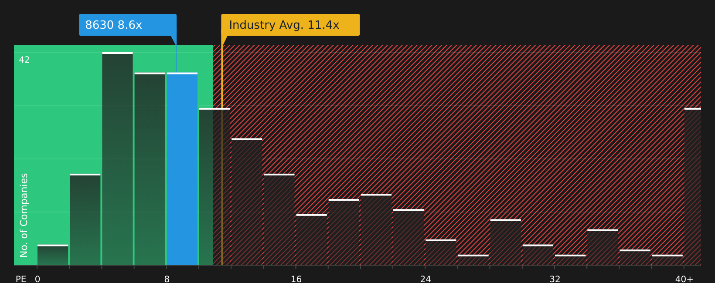Select the short bar for PE 0 to 2
This screenshot has height=283, width=715.
coord(53,255)
